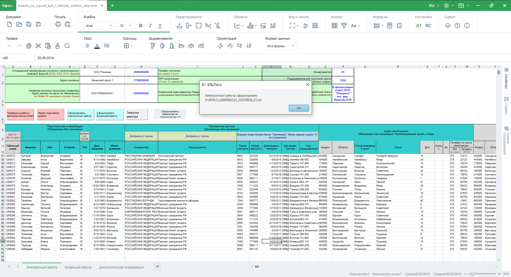The width and height of the screenshot is (511, 277).
Task: Click the Cut scissors icon
Action: pos(38,46)
